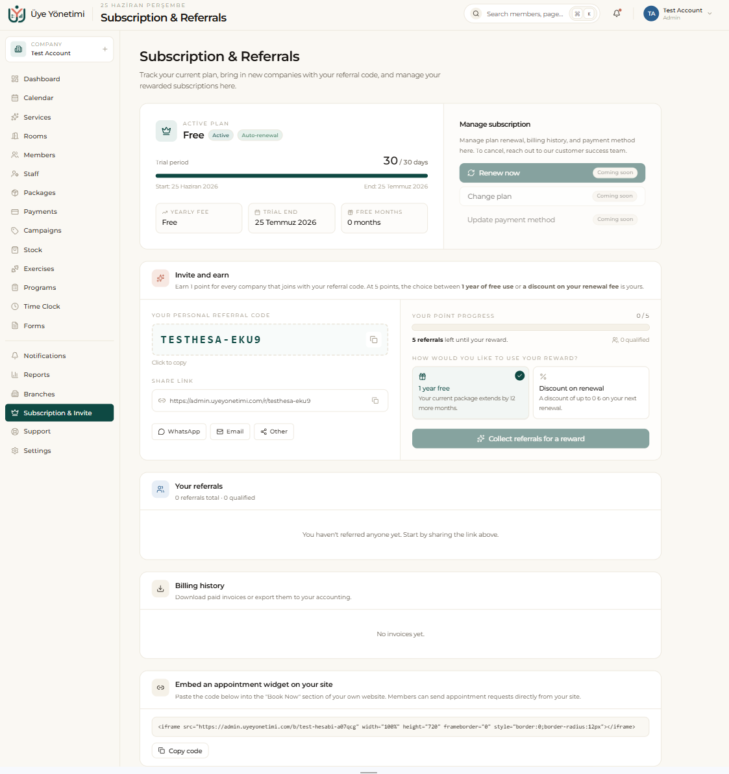Image resolution: width=729 pixels, height=774 pixels.
Task: Click the Copy code button
Action: coord(180,751)
